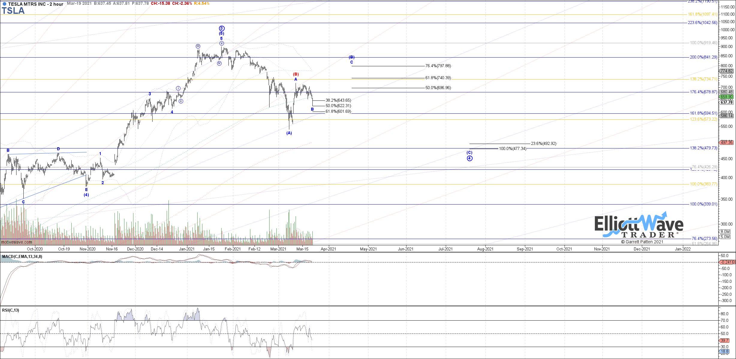Click the 8.0M volume axis tag
Viewport: 736px width, 359px height.
pos(725,232)
